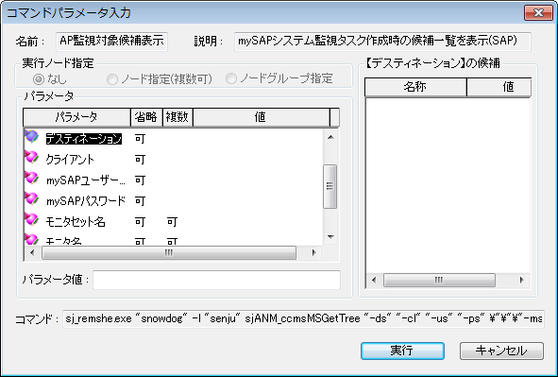
Task: Click the 説明 field text
Action: click(x=382, y=42)
